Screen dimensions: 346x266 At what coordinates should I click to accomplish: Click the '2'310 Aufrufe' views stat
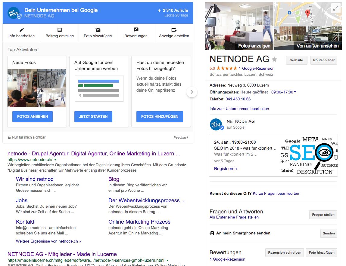(x=173, y=10)
